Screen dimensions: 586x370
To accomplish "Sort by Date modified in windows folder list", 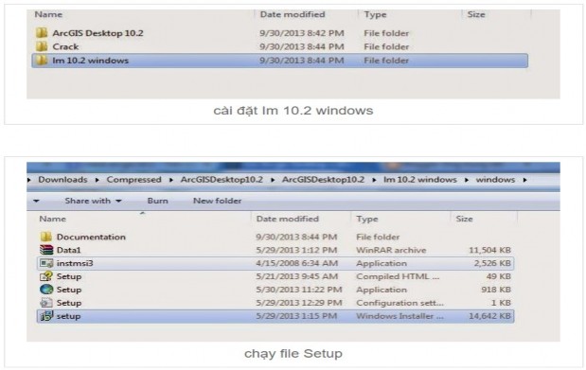I will click(x=288, y=219).
